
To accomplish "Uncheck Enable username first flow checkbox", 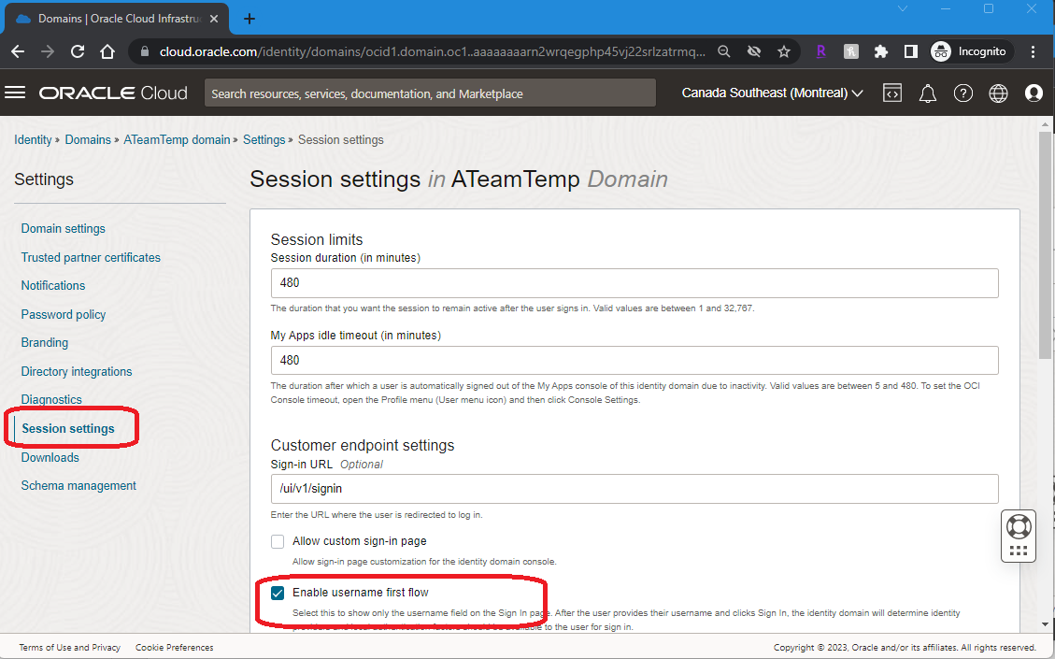I will point(278,593).
